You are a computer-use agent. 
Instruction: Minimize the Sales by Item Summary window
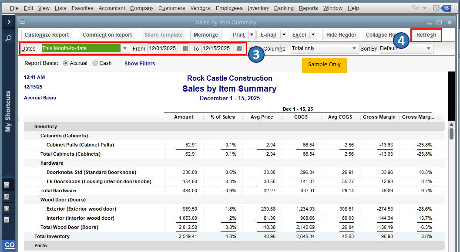point(429,23)
